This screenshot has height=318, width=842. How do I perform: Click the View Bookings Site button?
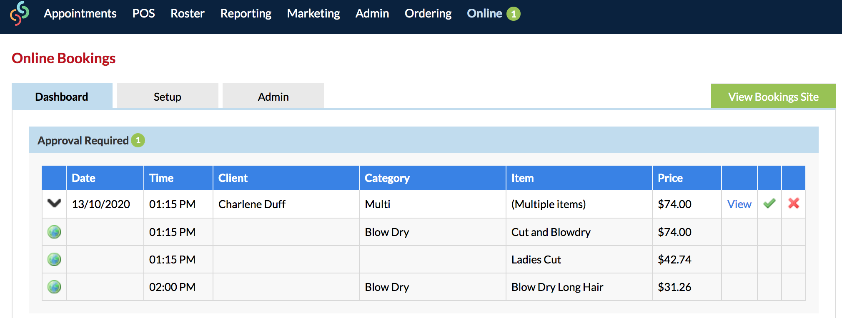pyautogui.click(x=773, y=96)
